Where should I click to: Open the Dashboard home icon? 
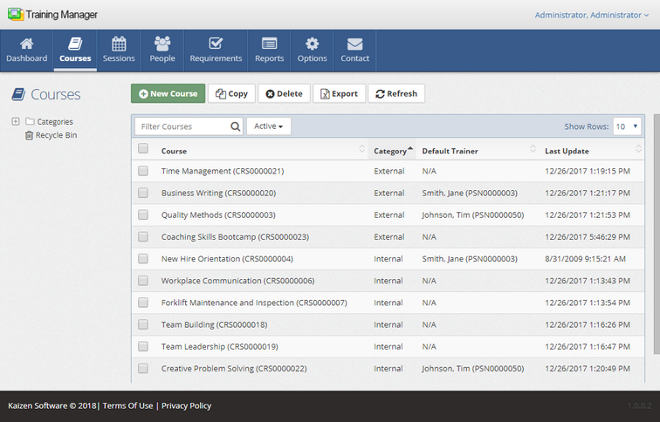26,44
